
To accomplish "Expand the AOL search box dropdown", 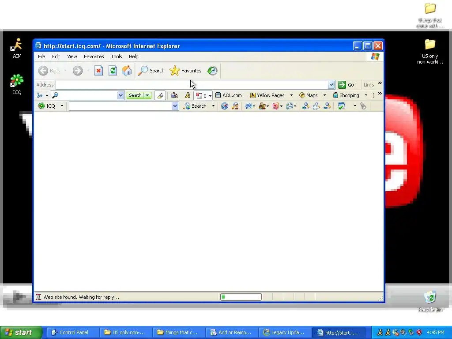I will (121, 95).
